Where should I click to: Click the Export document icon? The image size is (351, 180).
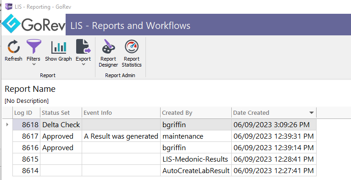[83, 47]
